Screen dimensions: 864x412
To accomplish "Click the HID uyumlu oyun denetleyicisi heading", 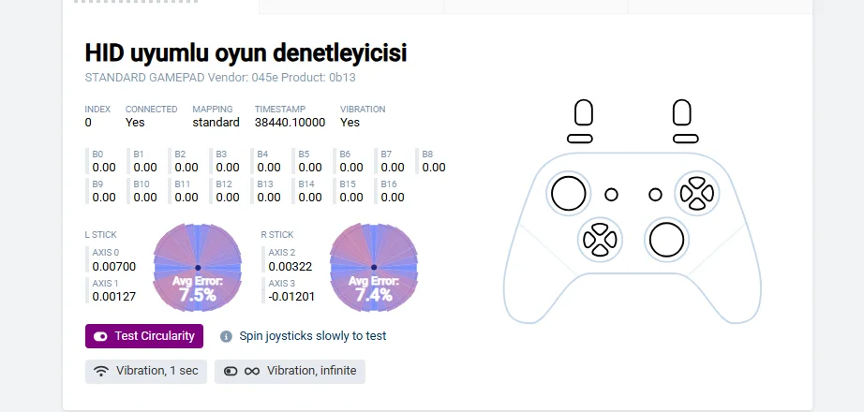I will pyautogui.click(x=246, y=53).
